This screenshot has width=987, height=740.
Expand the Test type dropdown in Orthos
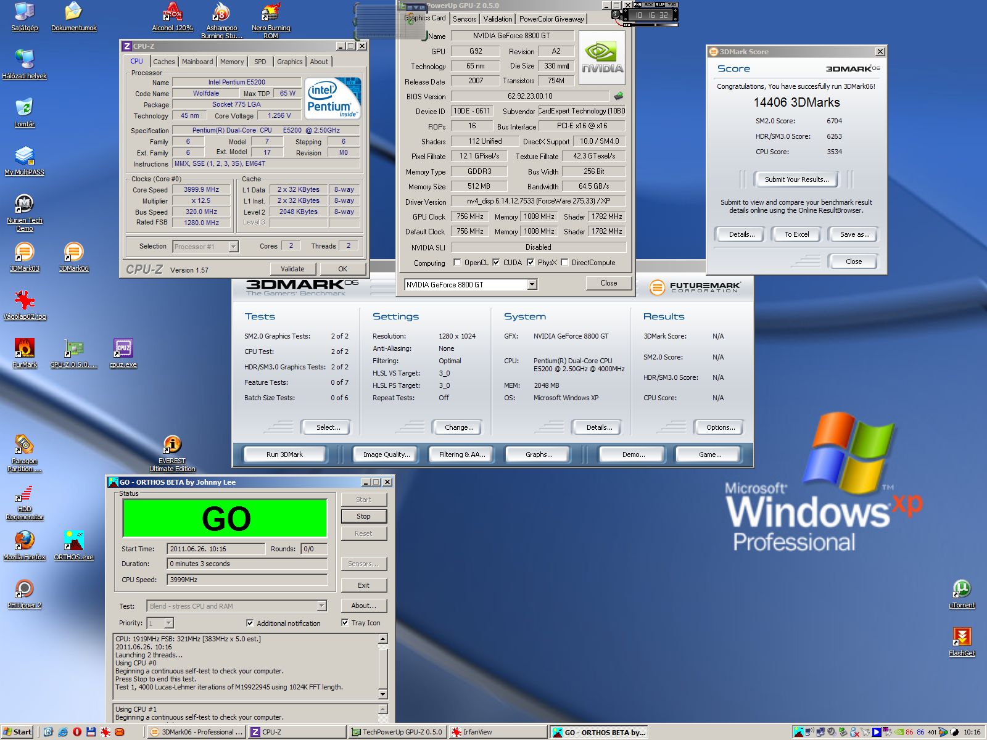[321, 606]
